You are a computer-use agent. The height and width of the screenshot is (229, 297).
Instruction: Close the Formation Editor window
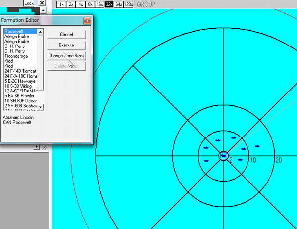tap(87, 21)
